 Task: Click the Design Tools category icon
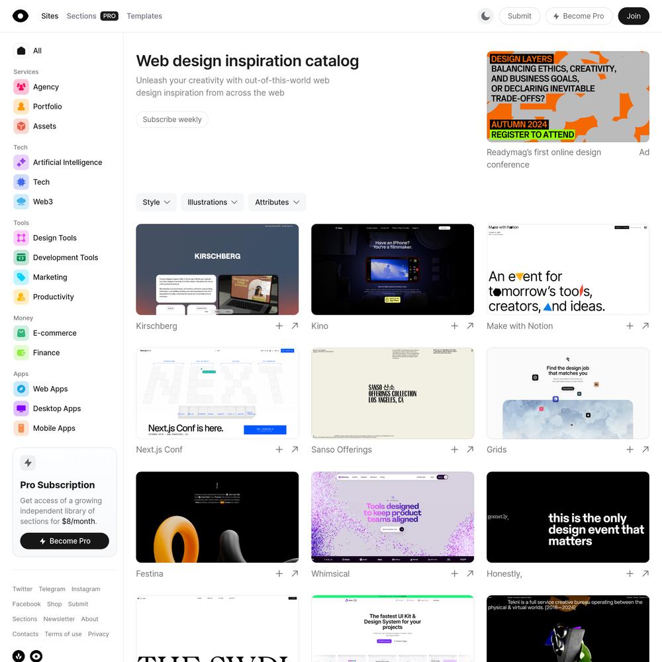point(21,238)
